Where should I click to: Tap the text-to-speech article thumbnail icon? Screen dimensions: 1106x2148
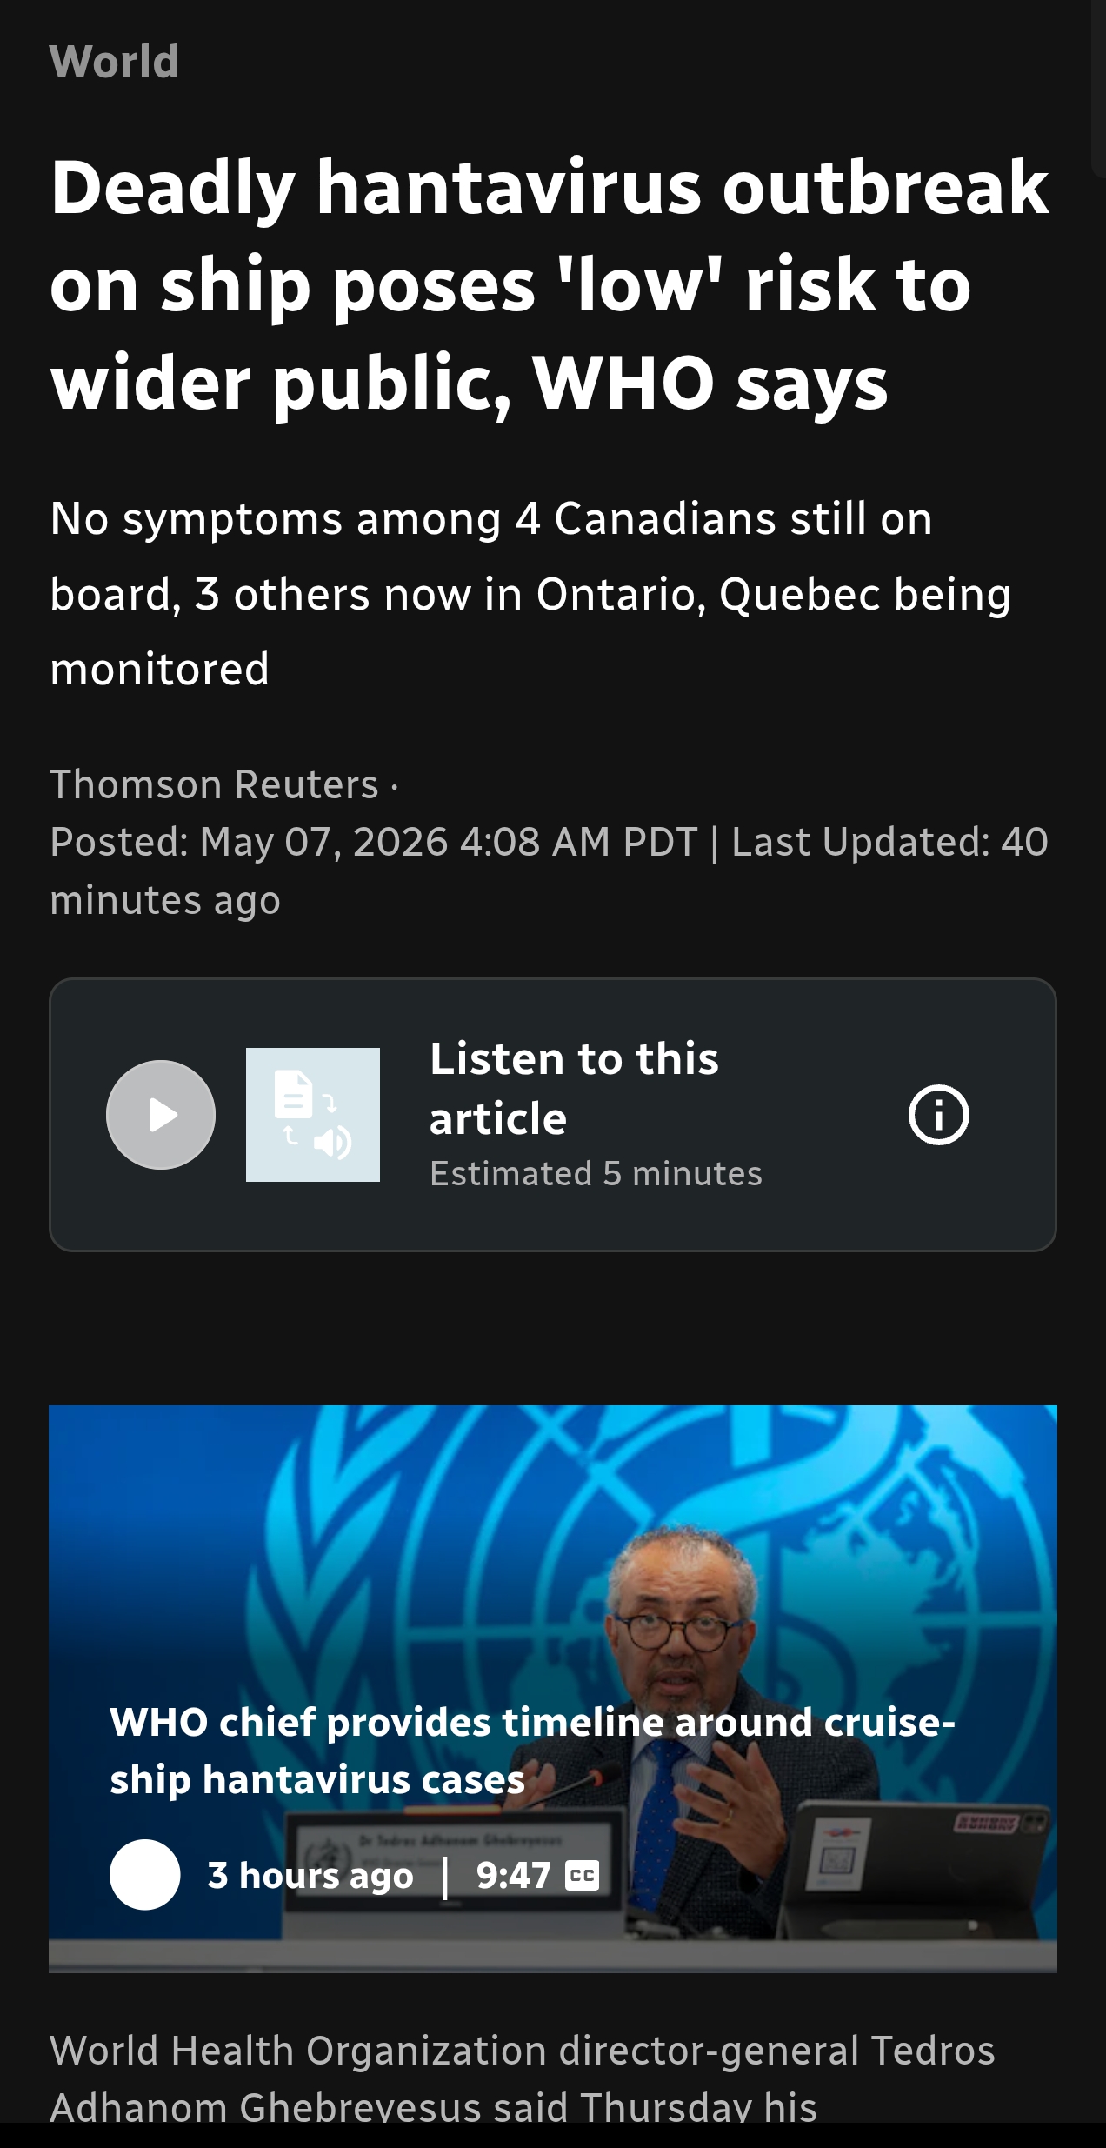[313, 1114]
